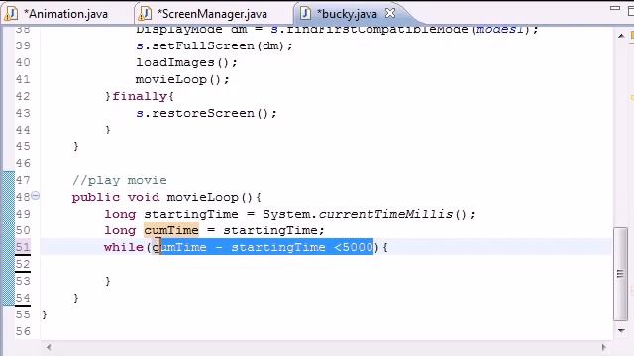Switch to the Animation.java tab
634x356 pixels.
(x=66, y=14)
